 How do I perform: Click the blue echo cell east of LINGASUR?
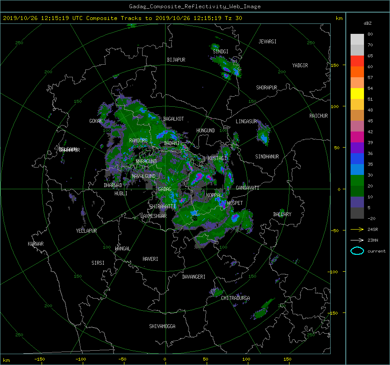tap(263, 133)
